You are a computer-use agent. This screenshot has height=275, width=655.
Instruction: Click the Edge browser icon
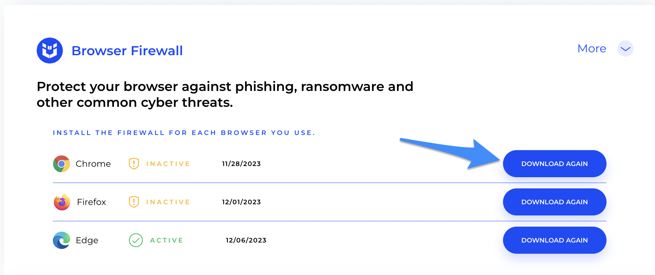[62, 240]
